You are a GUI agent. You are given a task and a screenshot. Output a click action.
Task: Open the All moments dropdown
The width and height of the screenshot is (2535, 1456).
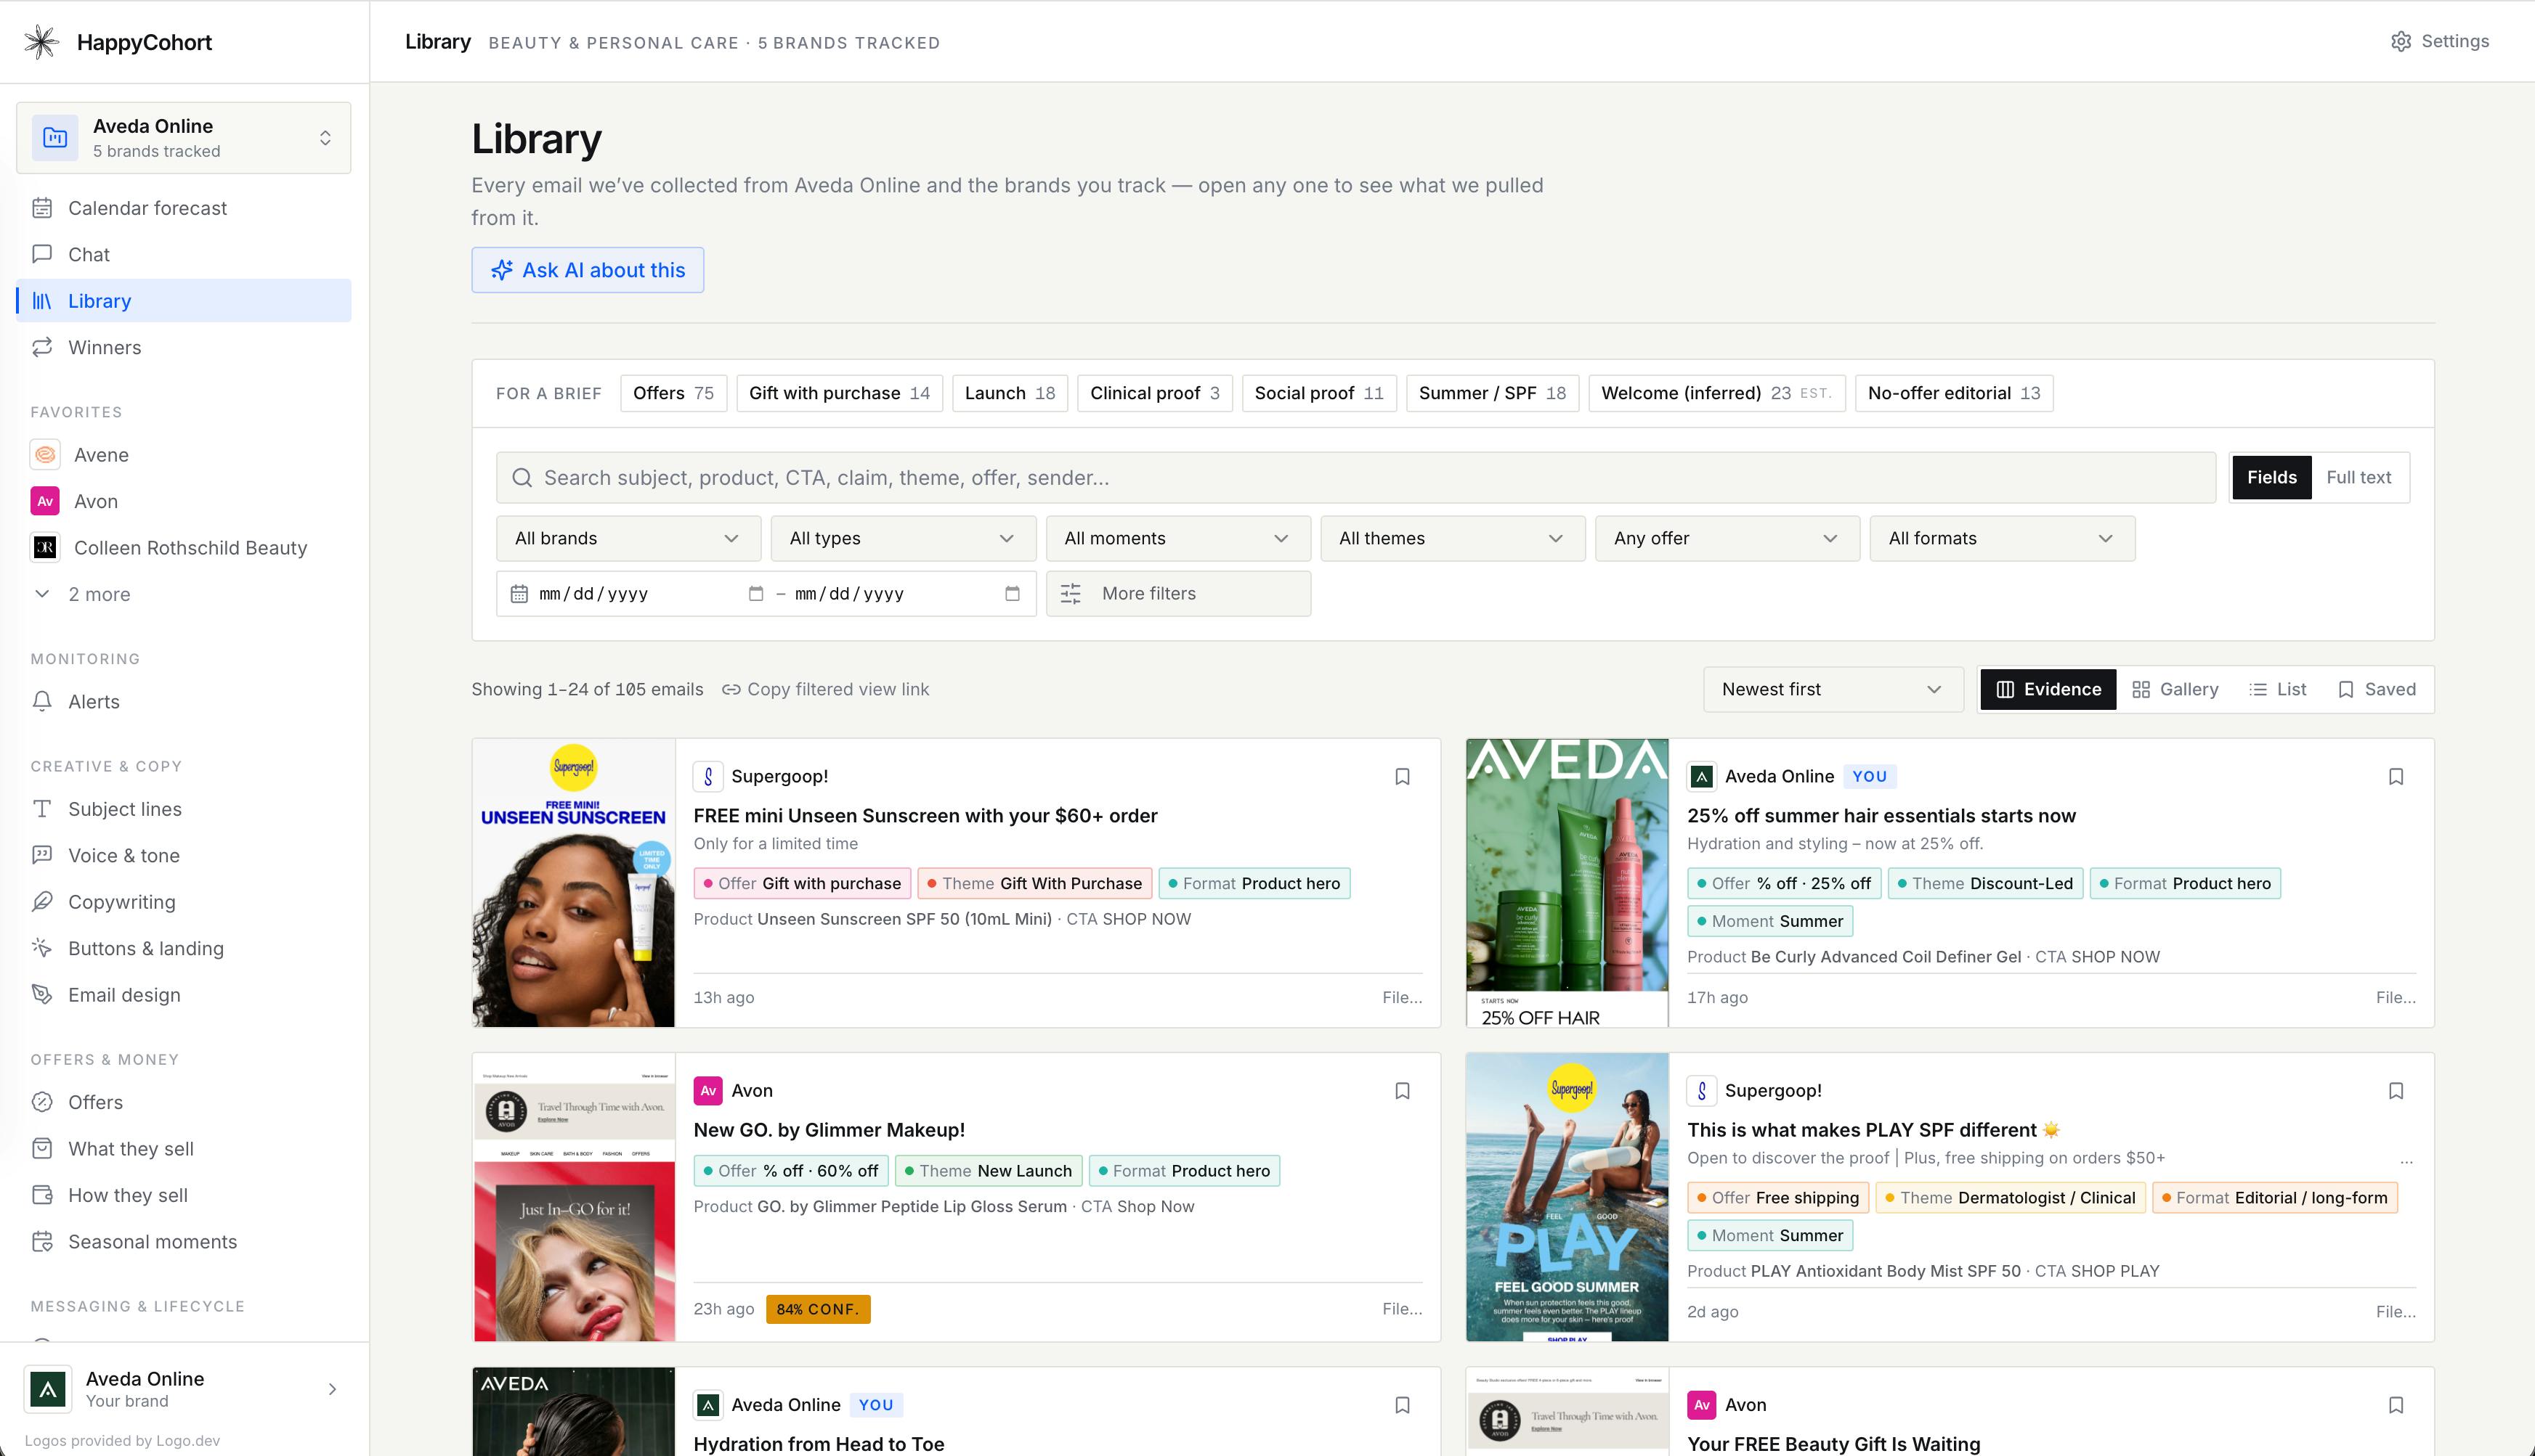coord(1178,538)
